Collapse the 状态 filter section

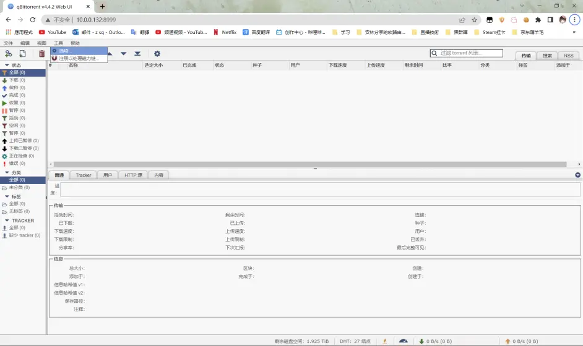click(x=7, y=65)
